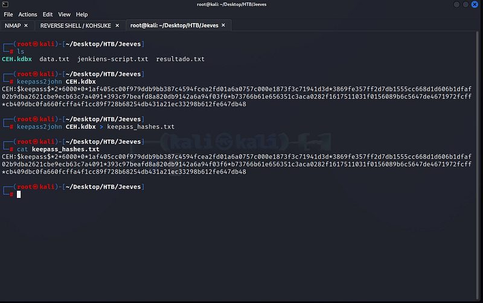Close the terminal window with blue X

475,4
